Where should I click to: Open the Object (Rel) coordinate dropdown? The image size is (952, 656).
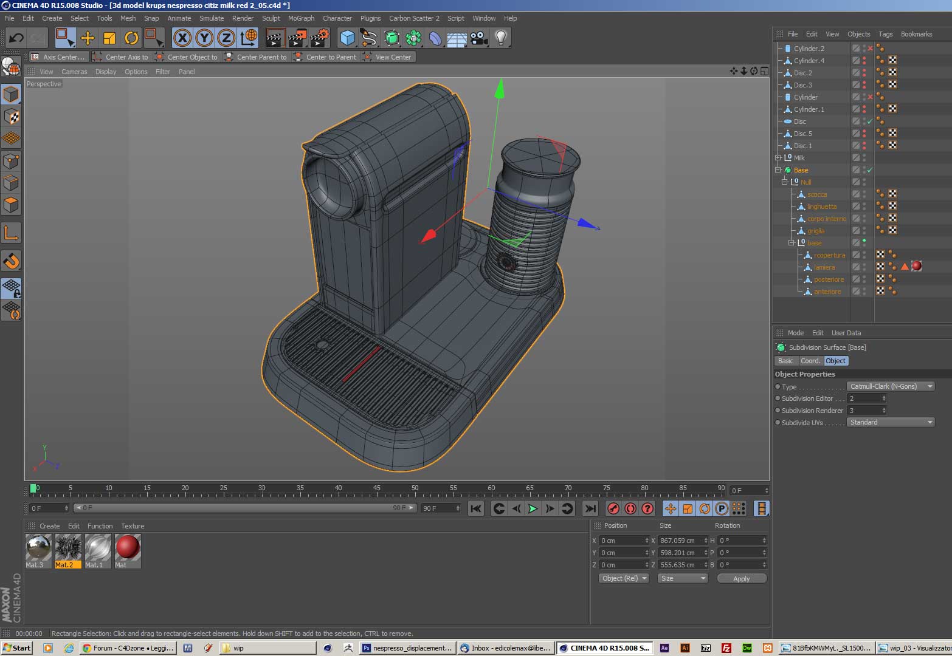click(624, 578)
